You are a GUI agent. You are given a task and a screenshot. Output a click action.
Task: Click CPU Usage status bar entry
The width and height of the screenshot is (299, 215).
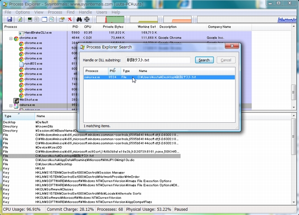22,209
